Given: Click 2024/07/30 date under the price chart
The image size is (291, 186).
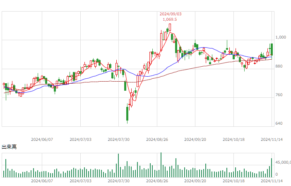Looking at the screenshot, I should (x=118, y=140).
